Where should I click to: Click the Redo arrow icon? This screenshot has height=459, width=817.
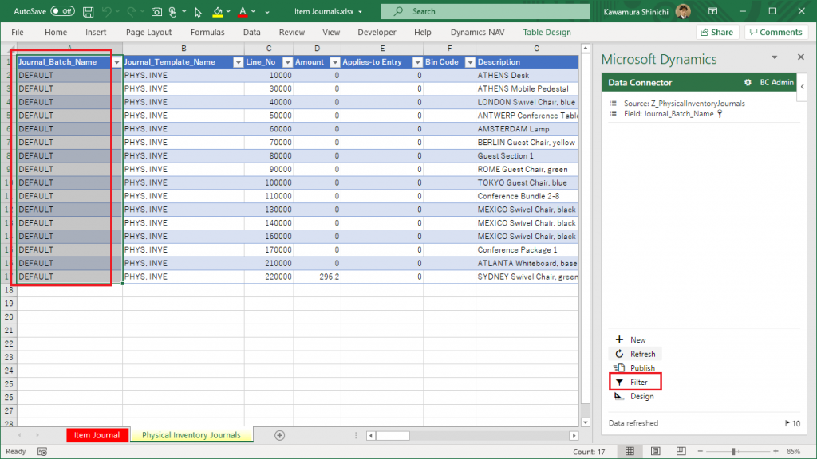(132, 11)
